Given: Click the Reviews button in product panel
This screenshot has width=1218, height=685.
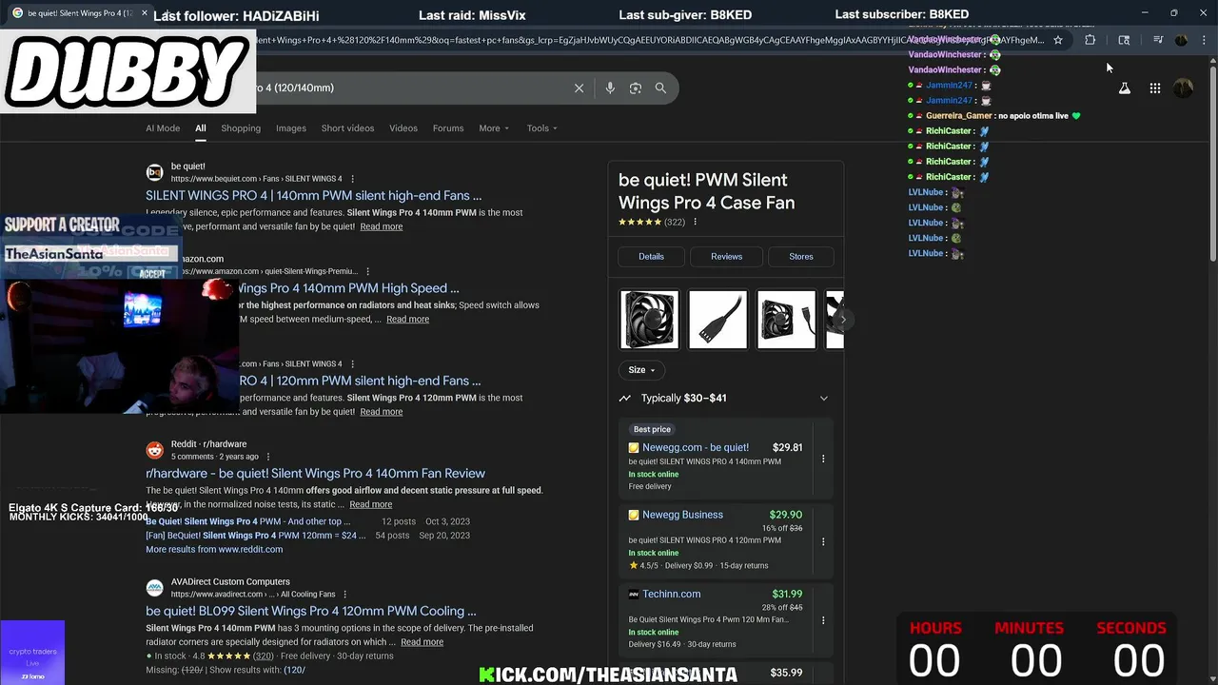Looking at the screenshot, I should point(726,256).
